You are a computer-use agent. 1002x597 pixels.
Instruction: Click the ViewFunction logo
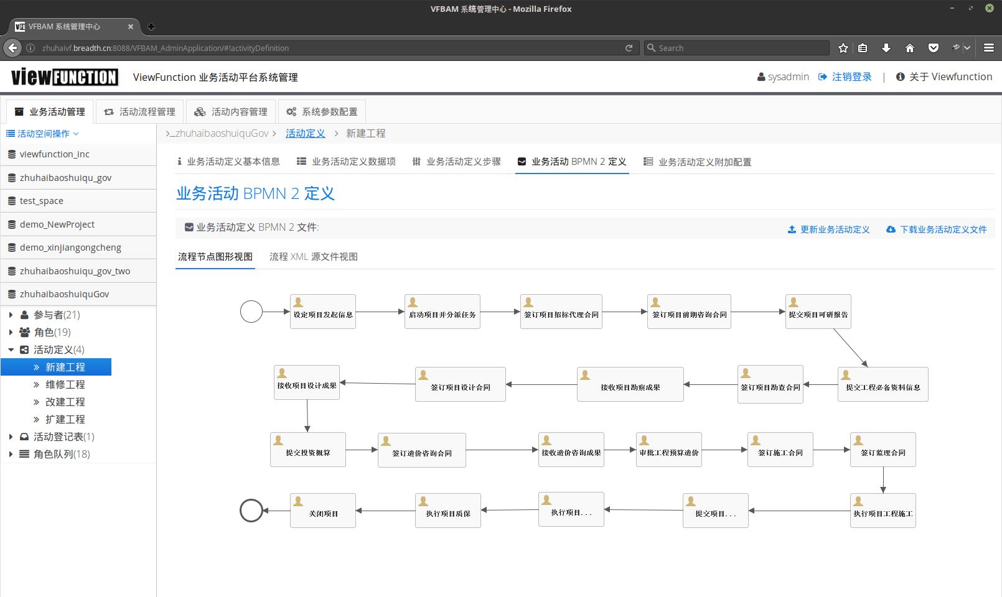[65, 76]
